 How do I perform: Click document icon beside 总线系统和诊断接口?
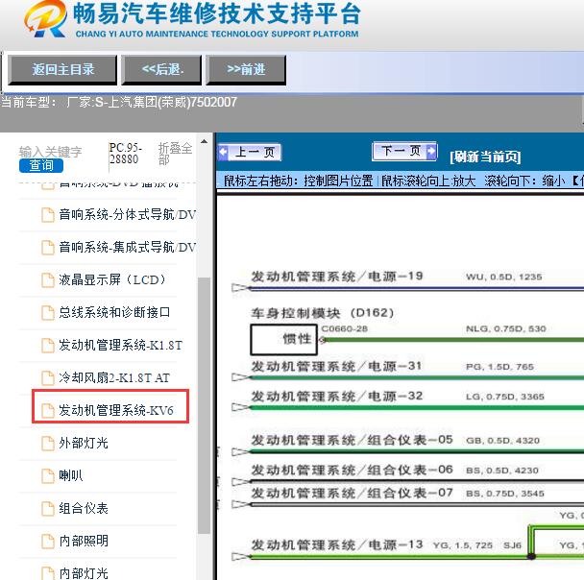(48, 313)
